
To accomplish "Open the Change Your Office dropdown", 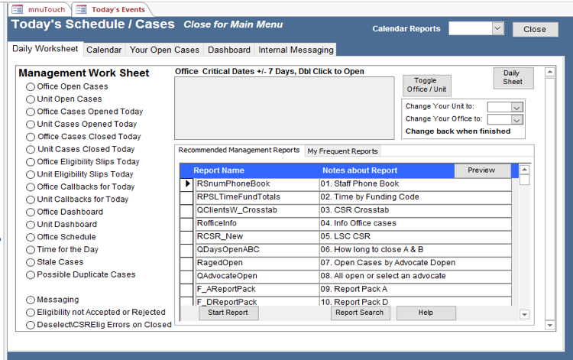I will coord(516,119).
